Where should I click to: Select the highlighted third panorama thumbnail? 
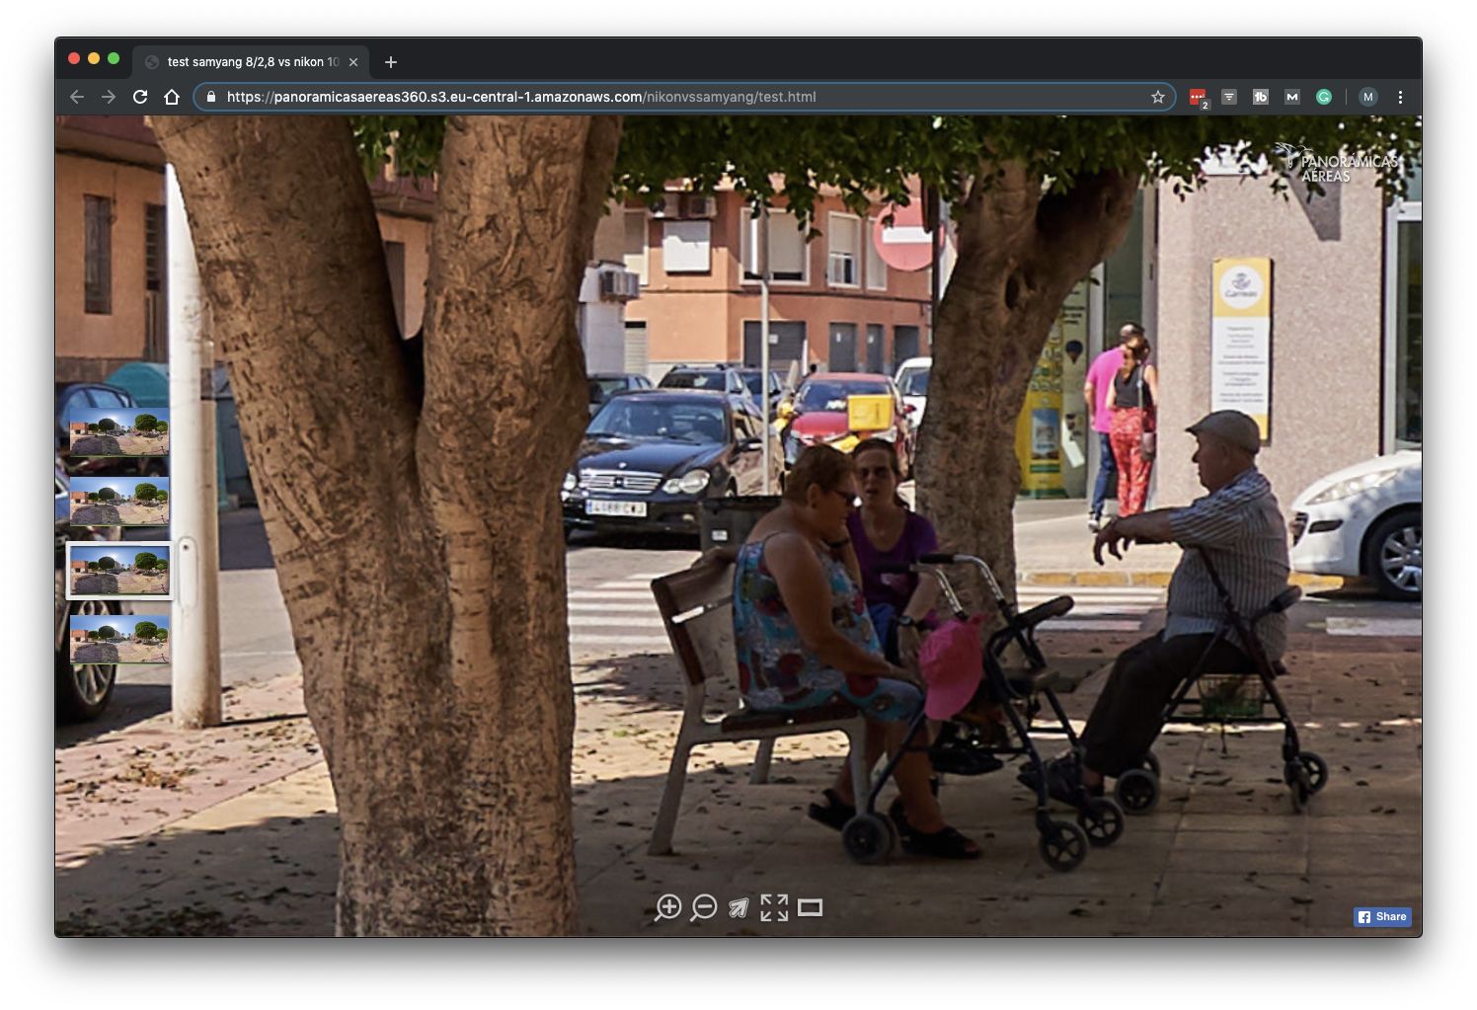[x=119, y=570]
